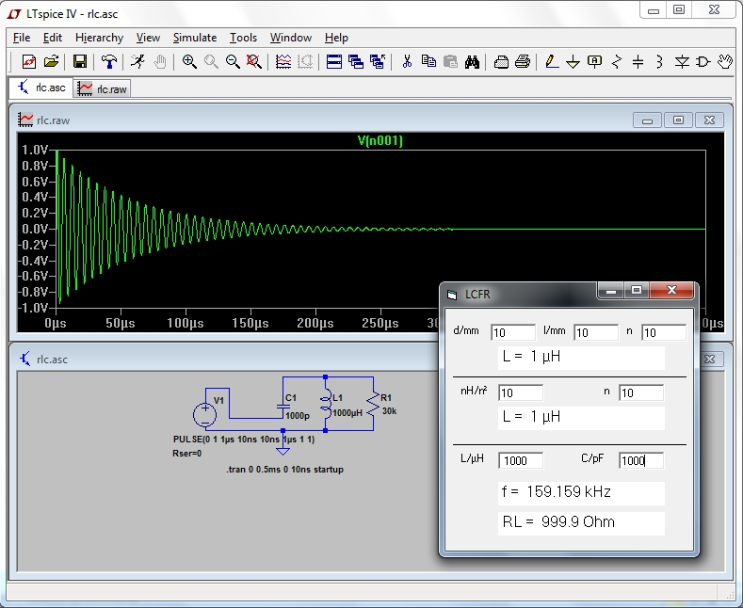
Task: Switch to the rlc.asc tab
Action: [41, 88]
